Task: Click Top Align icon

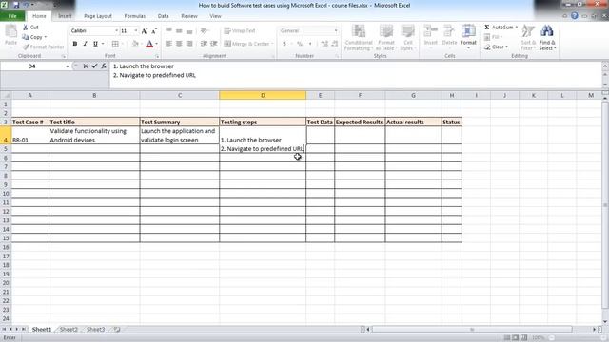Action: 168,30
